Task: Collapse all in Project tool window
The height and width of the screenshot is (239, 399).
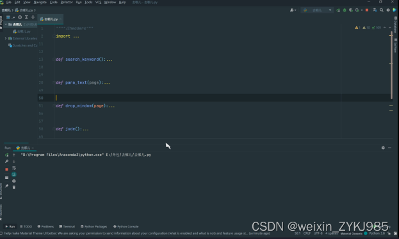Action: coord(33,17)
